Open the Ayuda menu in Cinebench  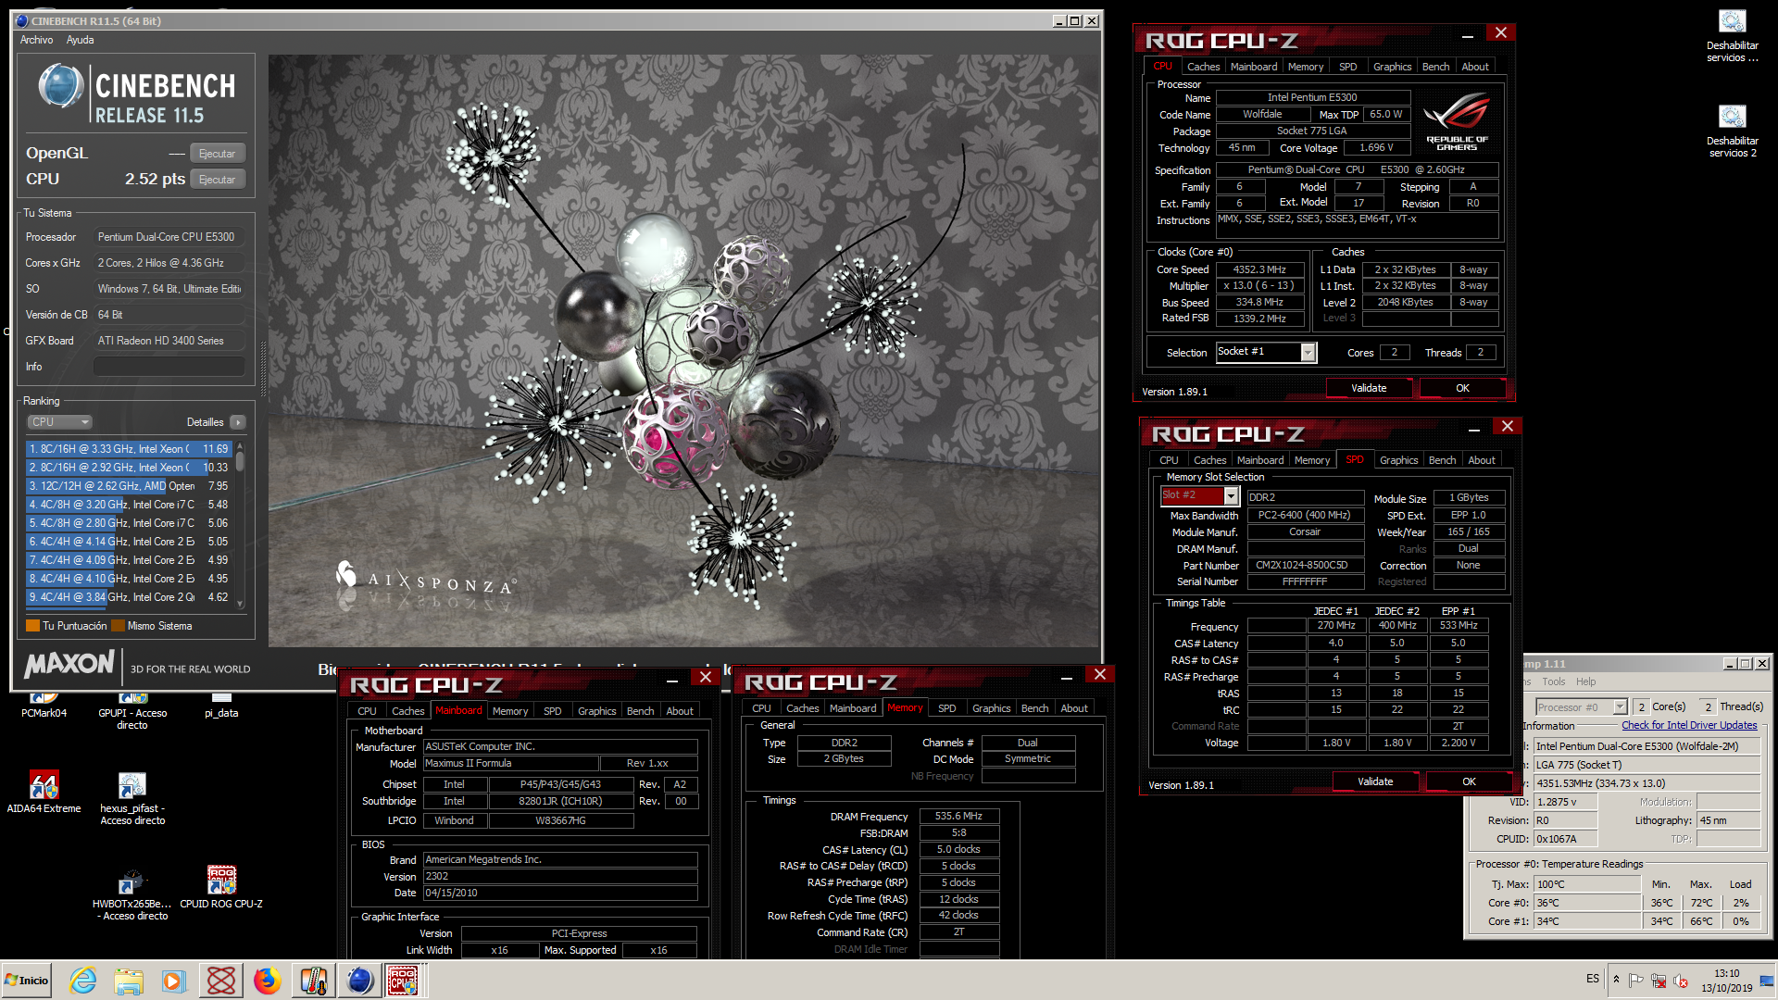(80, 40)
